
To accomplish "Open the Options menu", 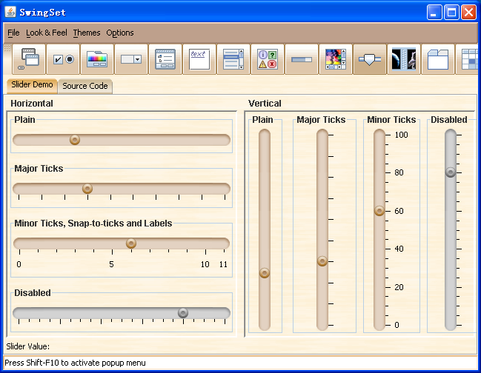I will point(120,33).
